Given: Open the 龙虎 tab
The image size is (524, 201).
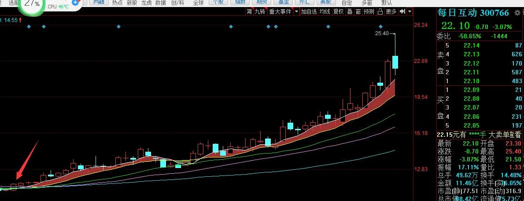Looking at the screenshot, I should coord(146,3).
